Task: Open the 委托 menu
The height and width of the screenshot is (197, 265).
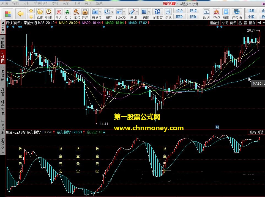Action: click(55, 3)
